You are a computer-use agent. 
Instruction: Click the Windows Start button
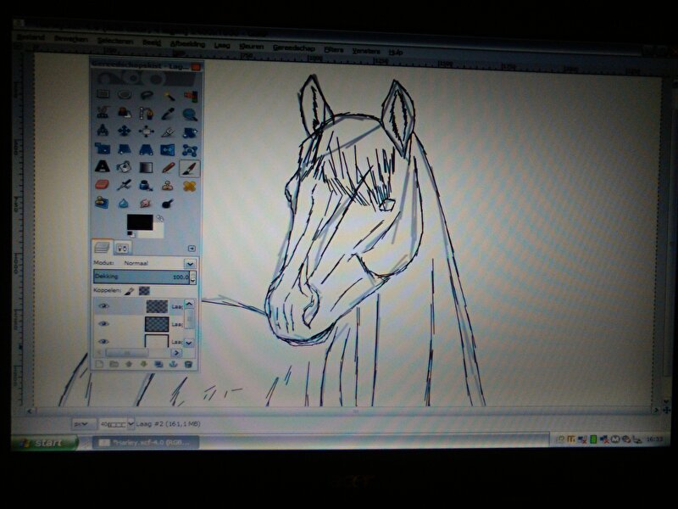(44, 443)
